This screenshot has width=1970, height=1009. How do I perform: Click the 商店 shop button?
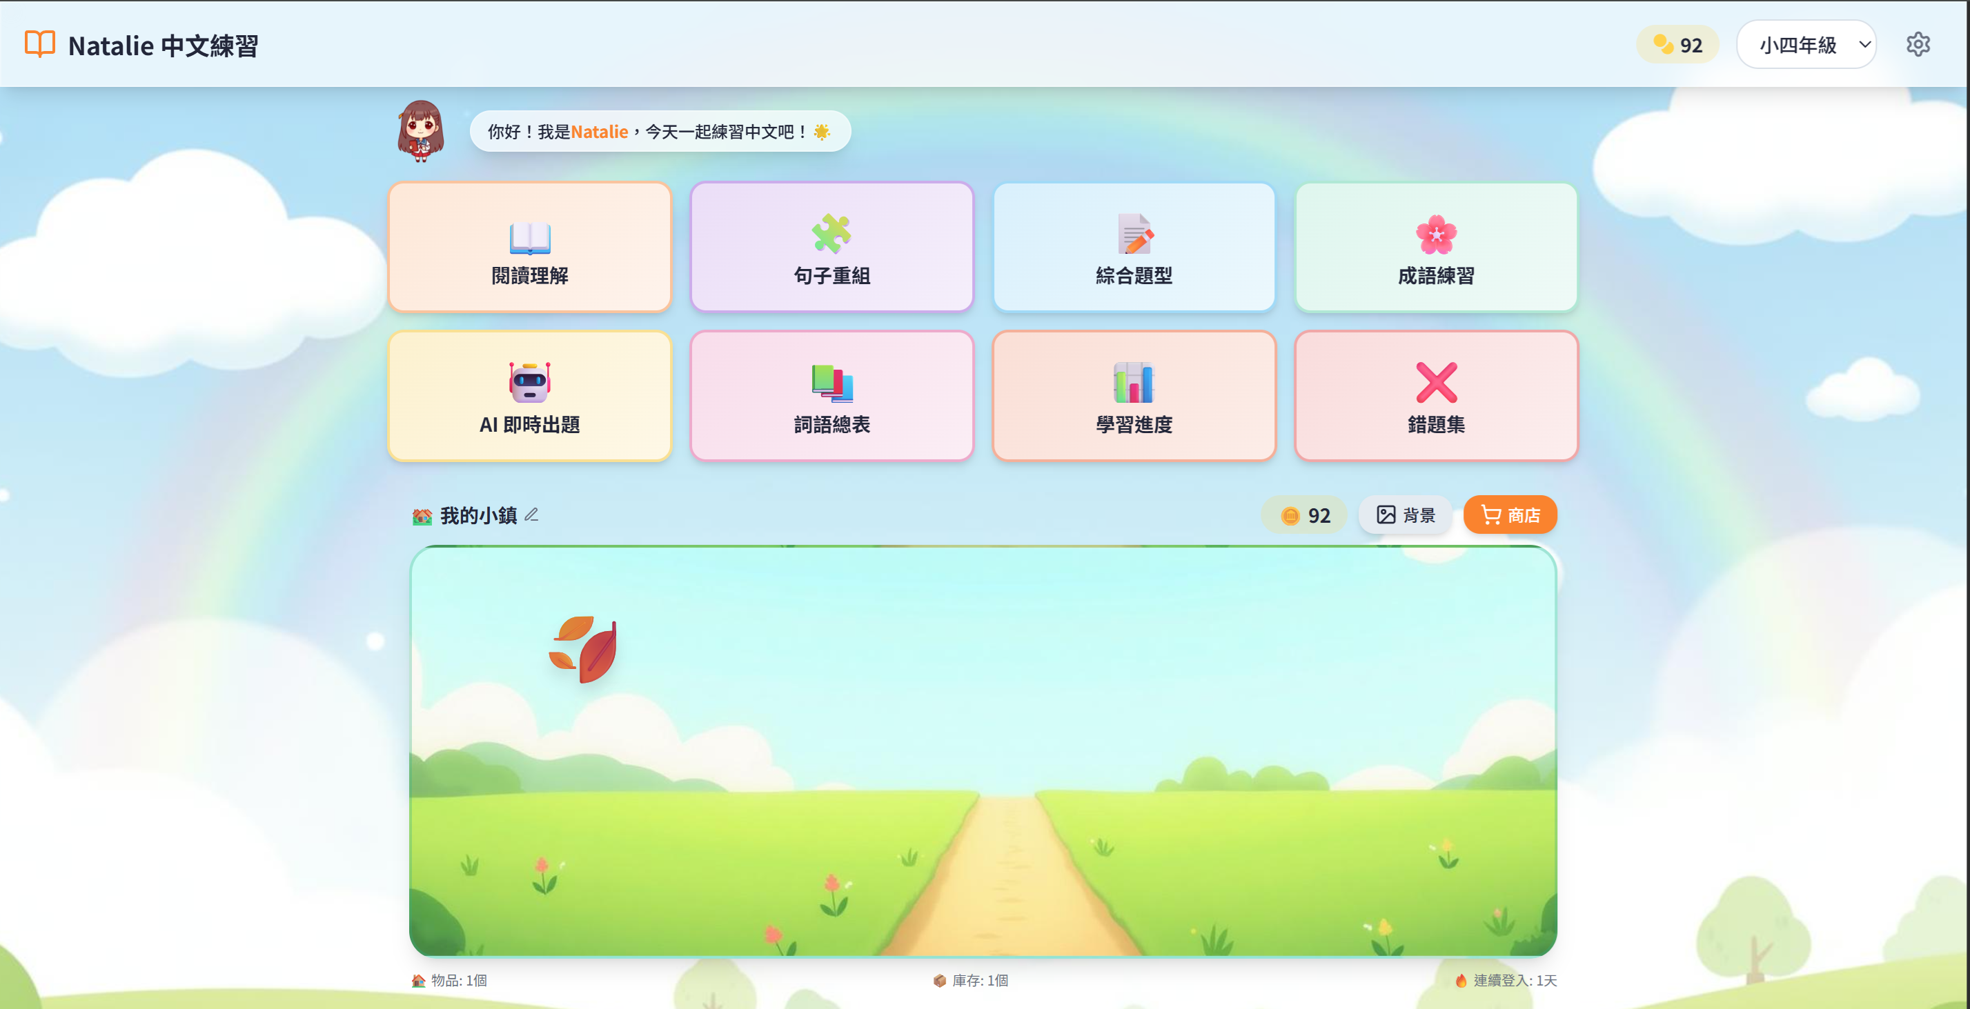pos(1510,515)
